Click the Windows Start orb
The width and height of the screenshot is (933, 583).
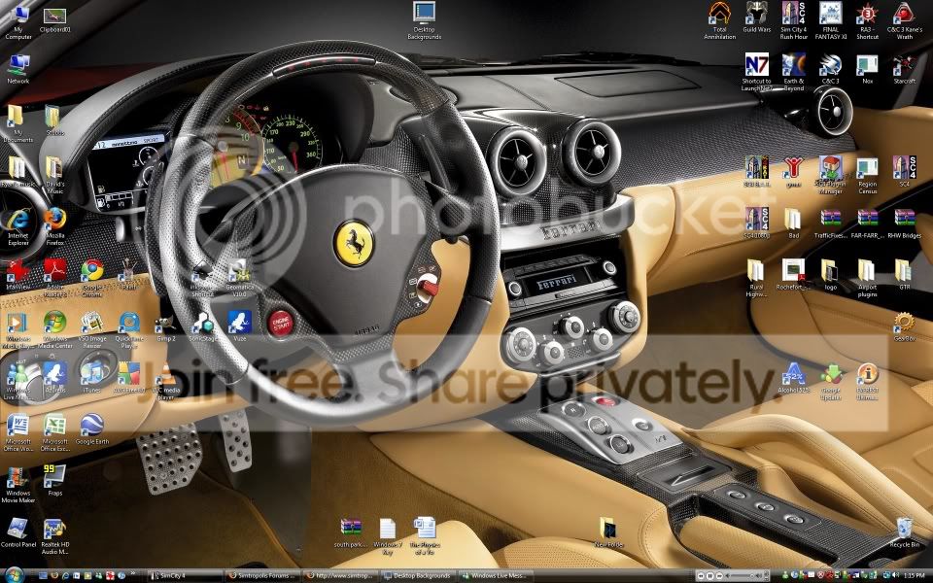coord(13,575)
